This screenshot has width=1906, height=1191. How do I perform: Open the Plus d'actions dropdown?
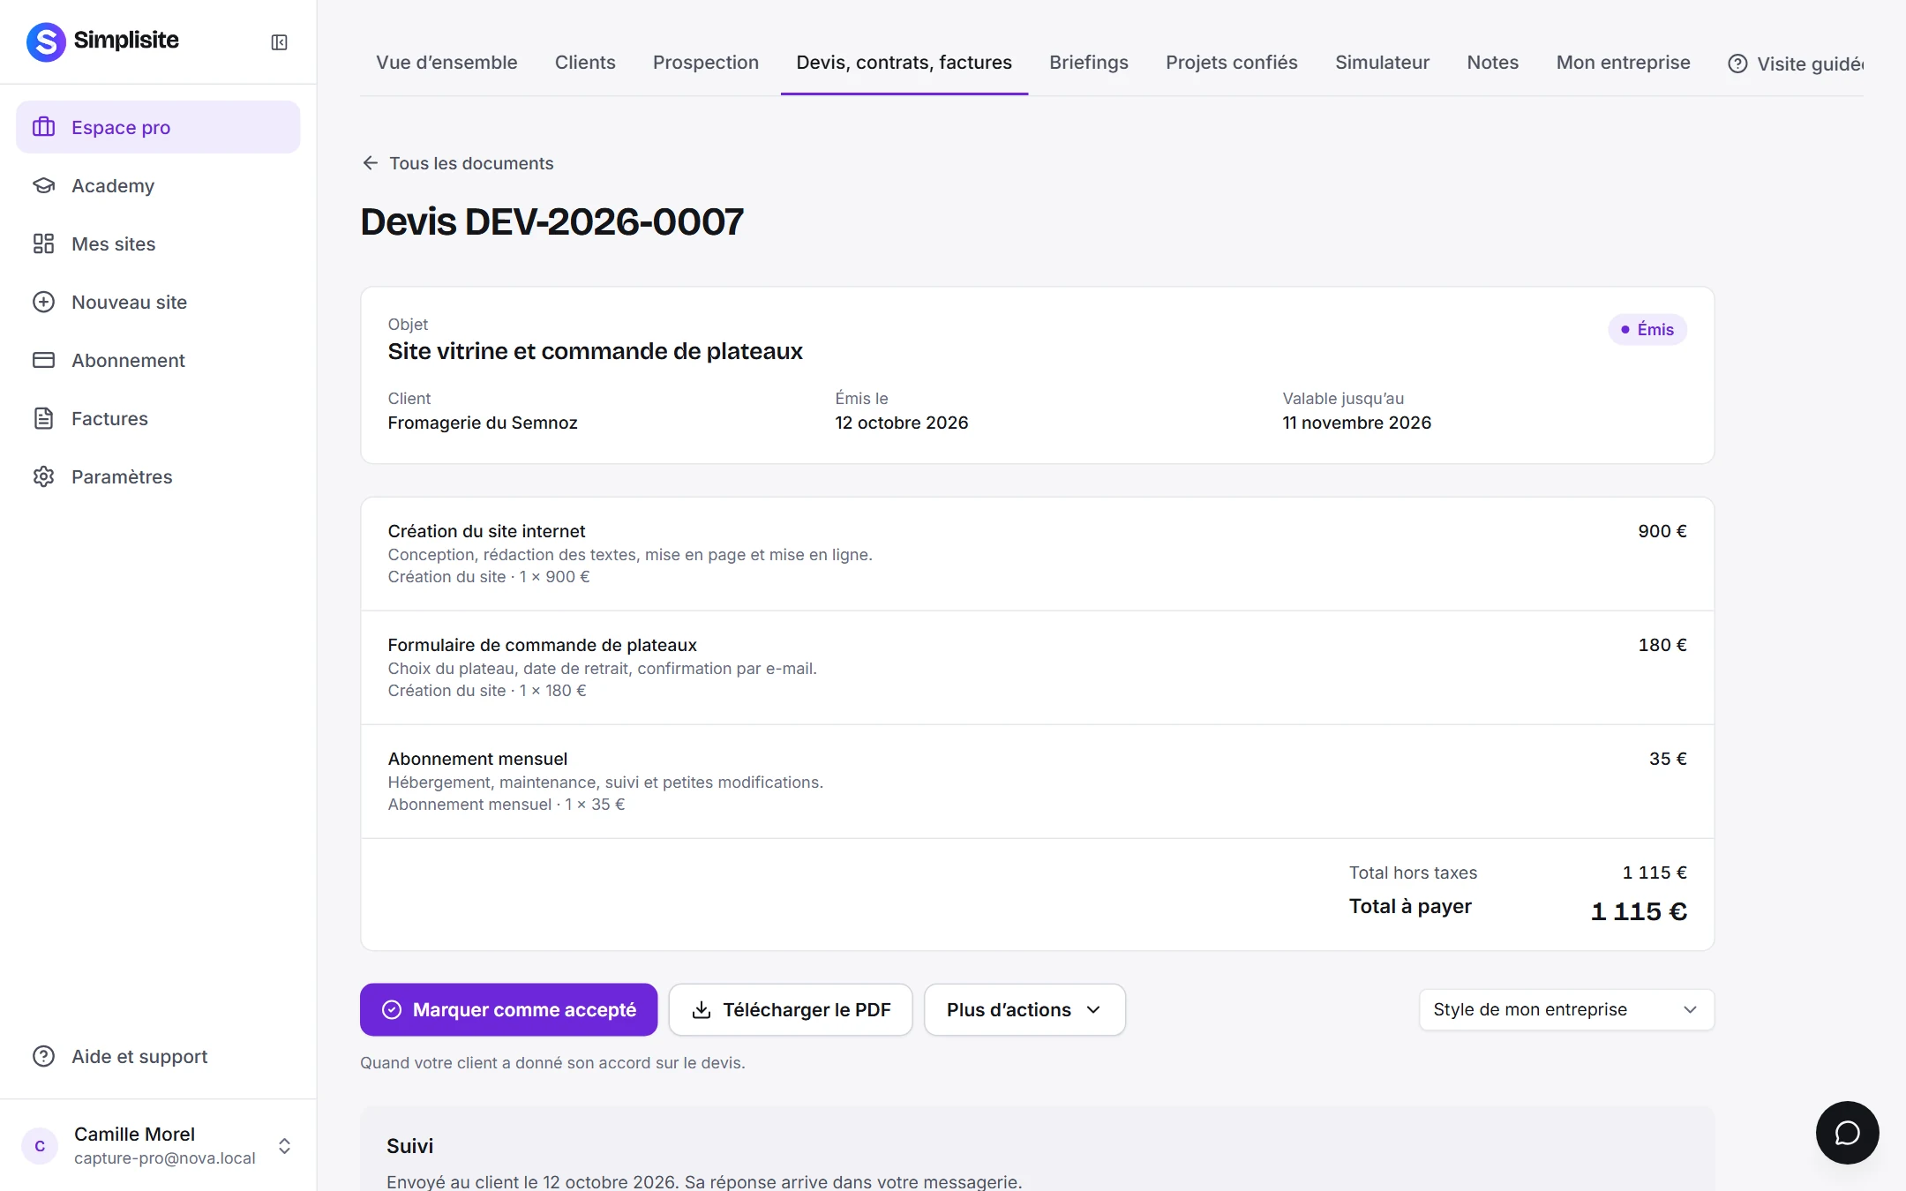pos(1024,1010)
